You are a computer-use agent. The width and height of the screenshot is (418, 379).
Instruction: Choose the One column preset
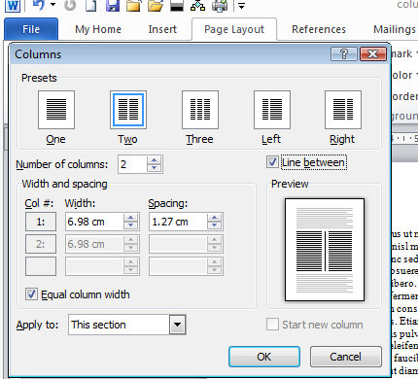[x=56, y=110]
